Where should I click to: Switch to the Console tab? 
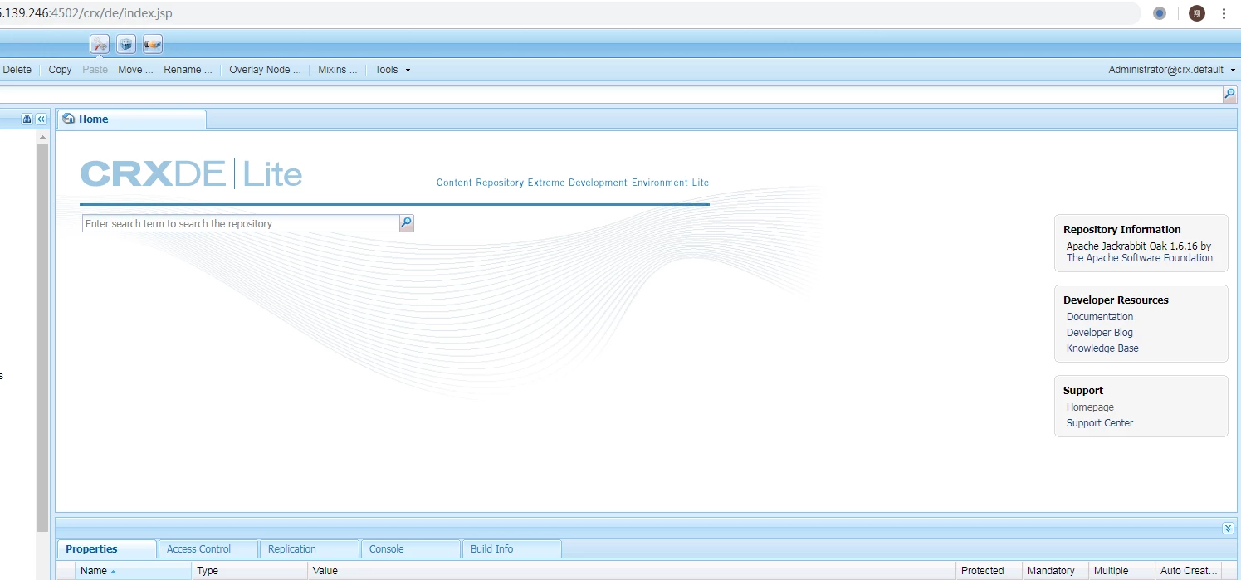(x=410, y=549)
